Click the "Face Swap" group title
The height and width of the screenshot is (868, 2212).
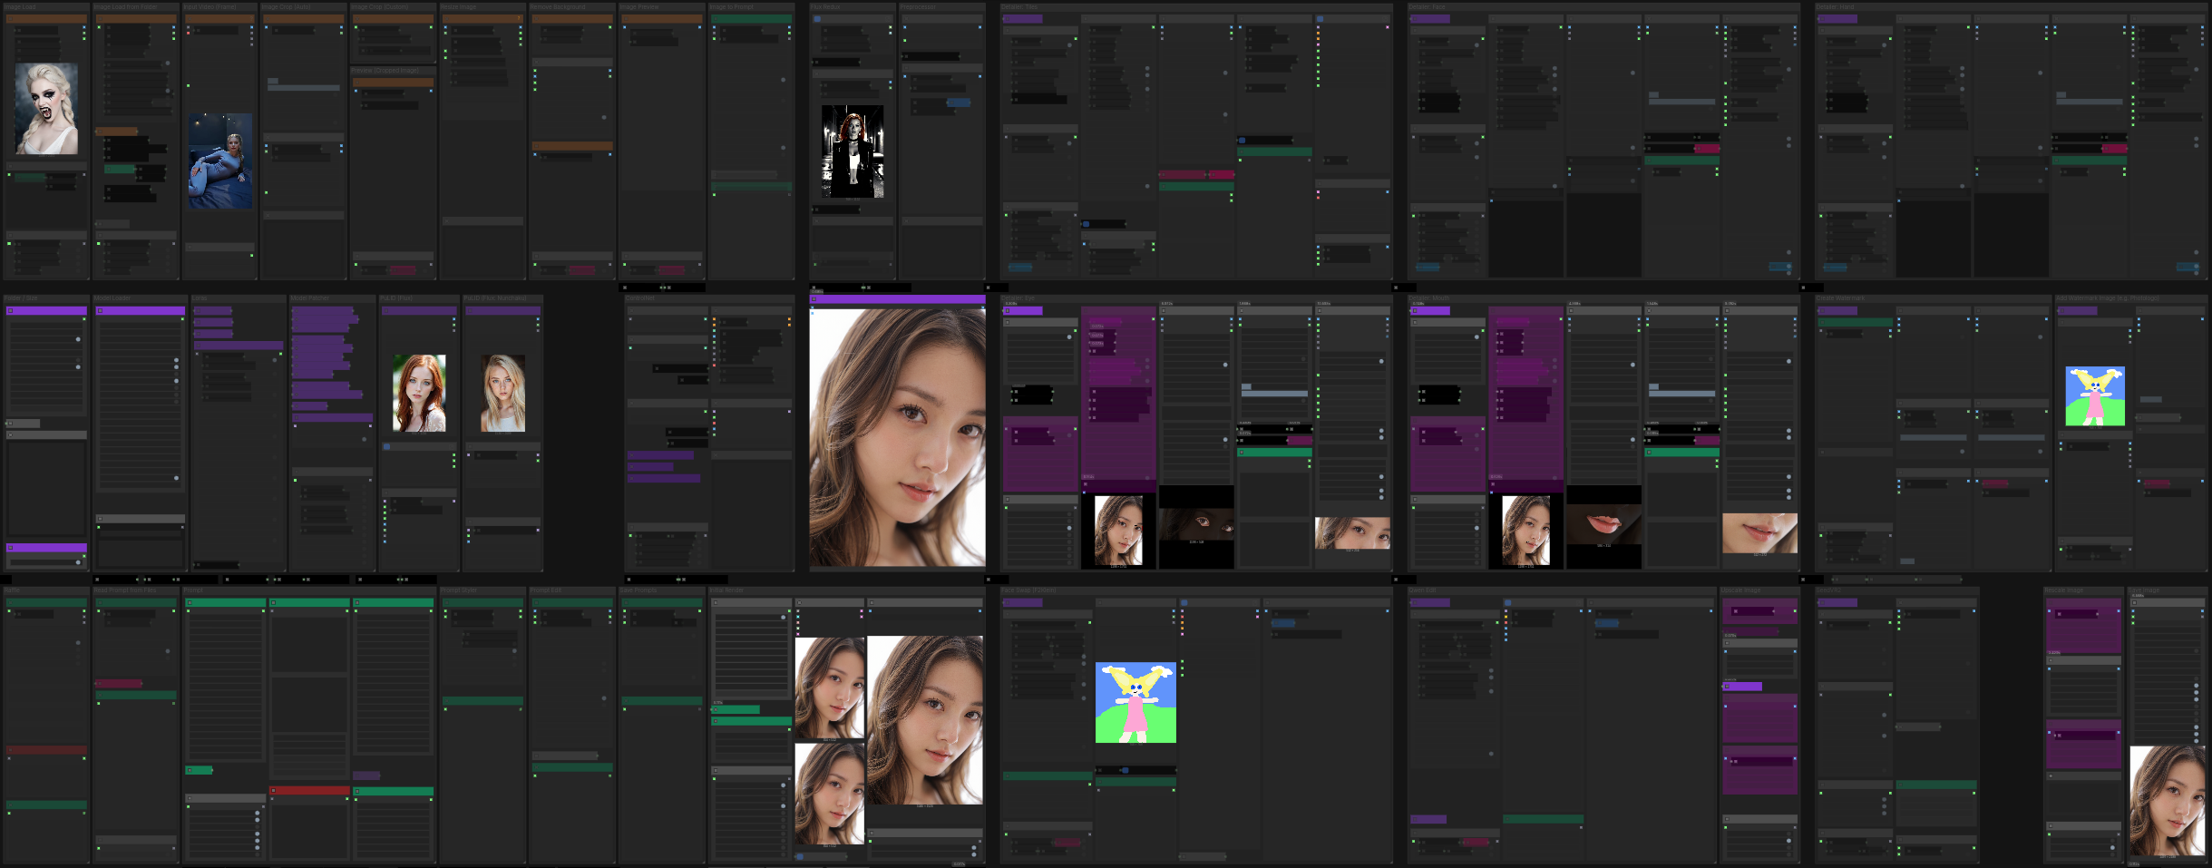click(x=1028, y=590)
